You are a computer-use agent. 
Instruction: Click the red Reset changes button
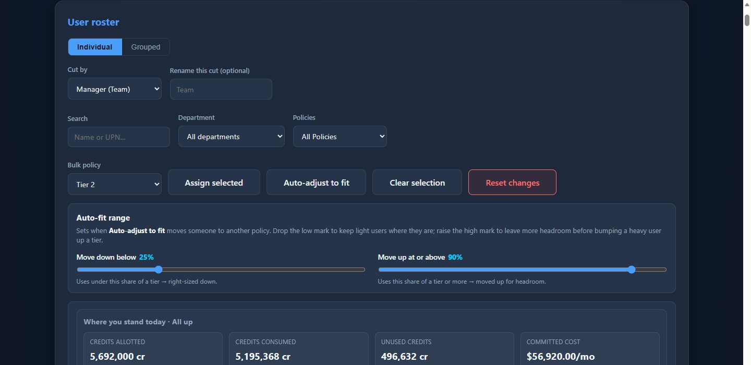[x=513, y=182]
